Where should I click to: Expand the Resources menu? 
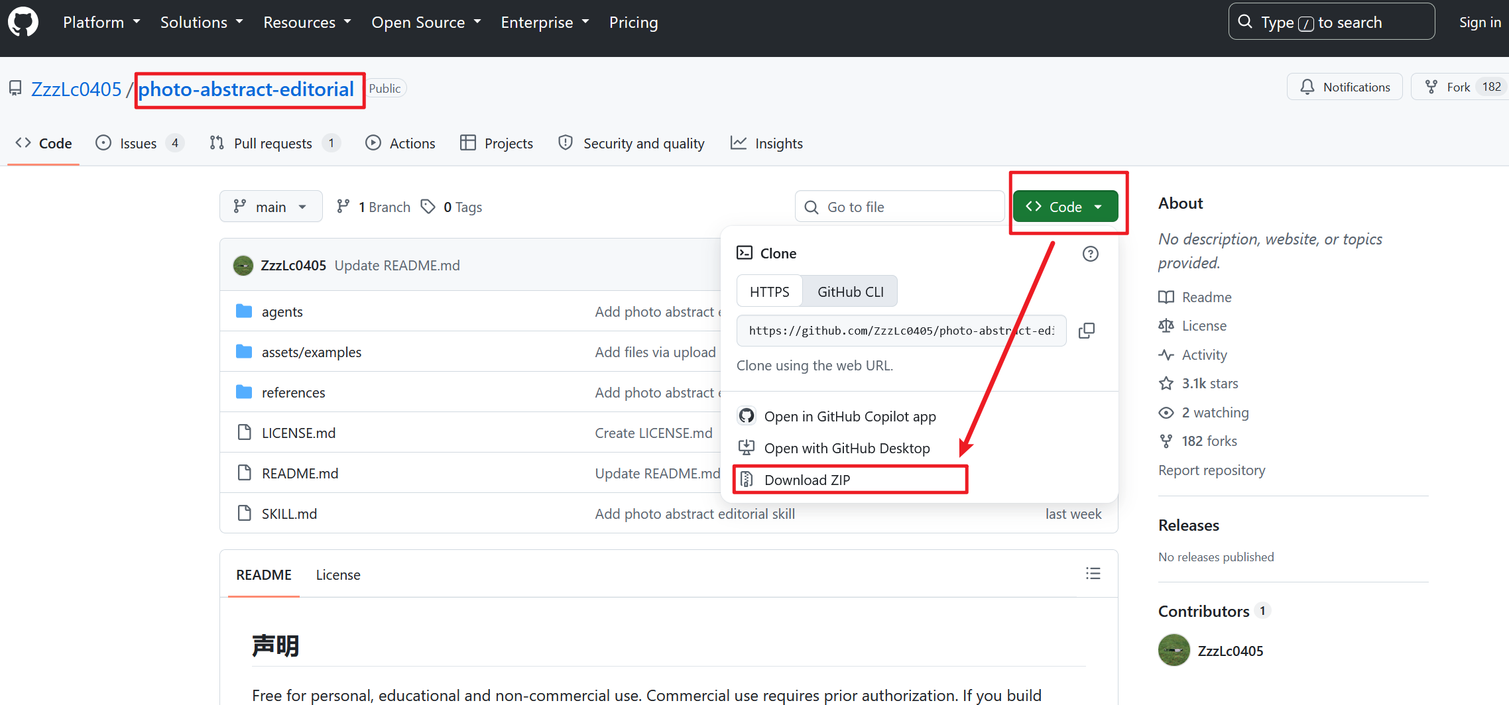pyautogui.click(x=307, y=22)
